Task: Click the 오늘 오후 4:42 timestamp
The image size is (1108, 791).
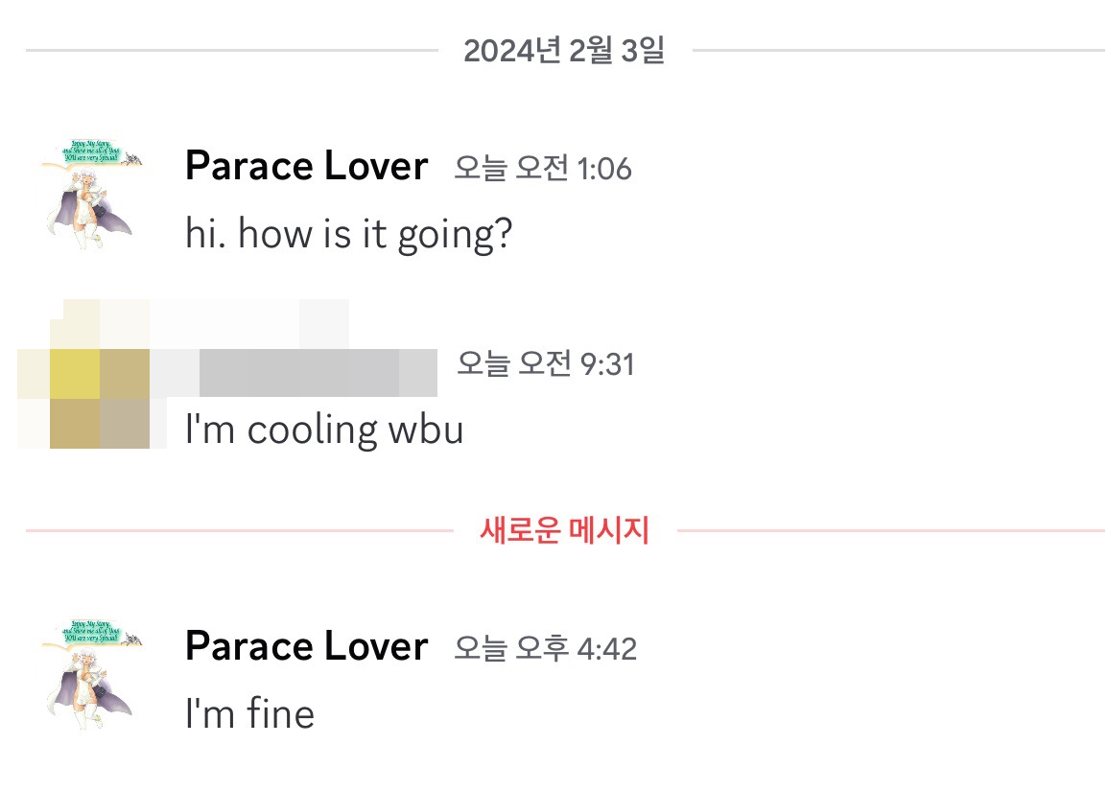Action: 545,648
